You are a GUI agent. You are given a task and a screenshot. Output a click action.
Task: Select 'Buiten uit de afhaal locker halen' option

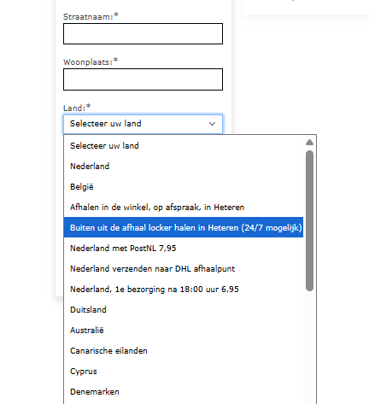[184, 227]
